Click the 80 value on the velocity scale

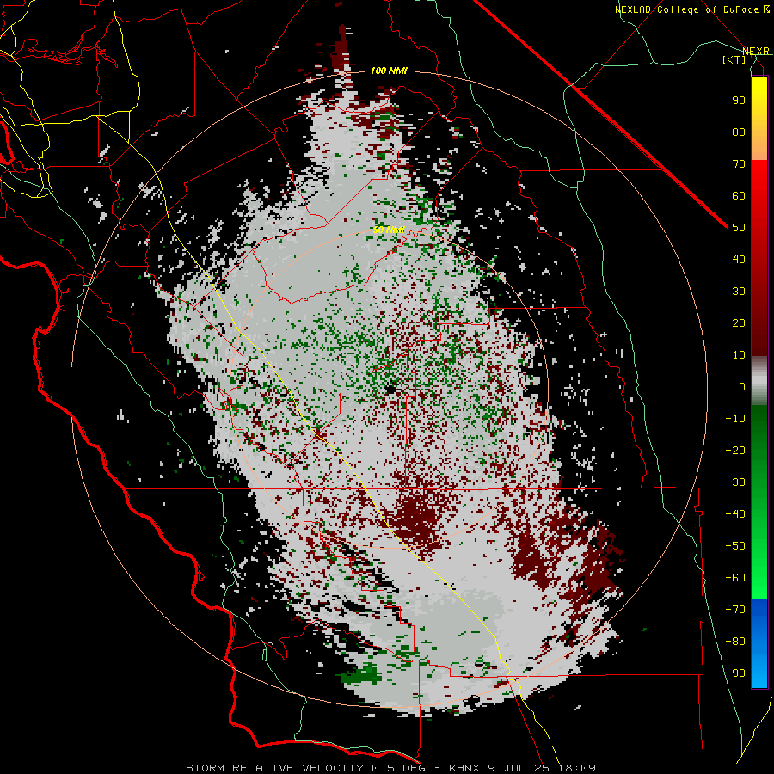click(x=739, y=132)
